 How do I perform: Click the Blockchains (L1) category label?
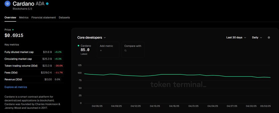point(22,9)
